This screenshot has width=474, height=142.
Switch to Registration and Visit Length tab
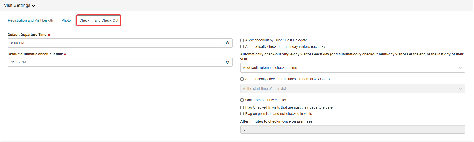30,20
